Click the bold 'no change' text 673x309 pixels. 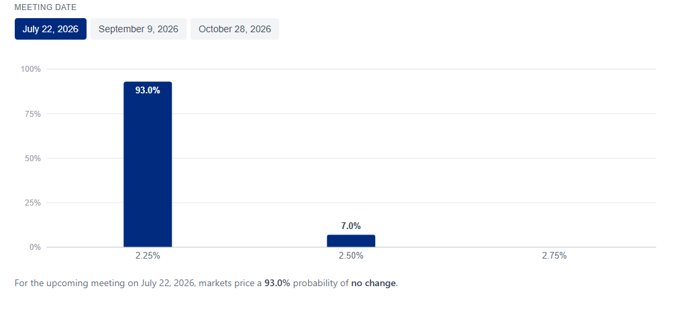[x=374, y=283]
